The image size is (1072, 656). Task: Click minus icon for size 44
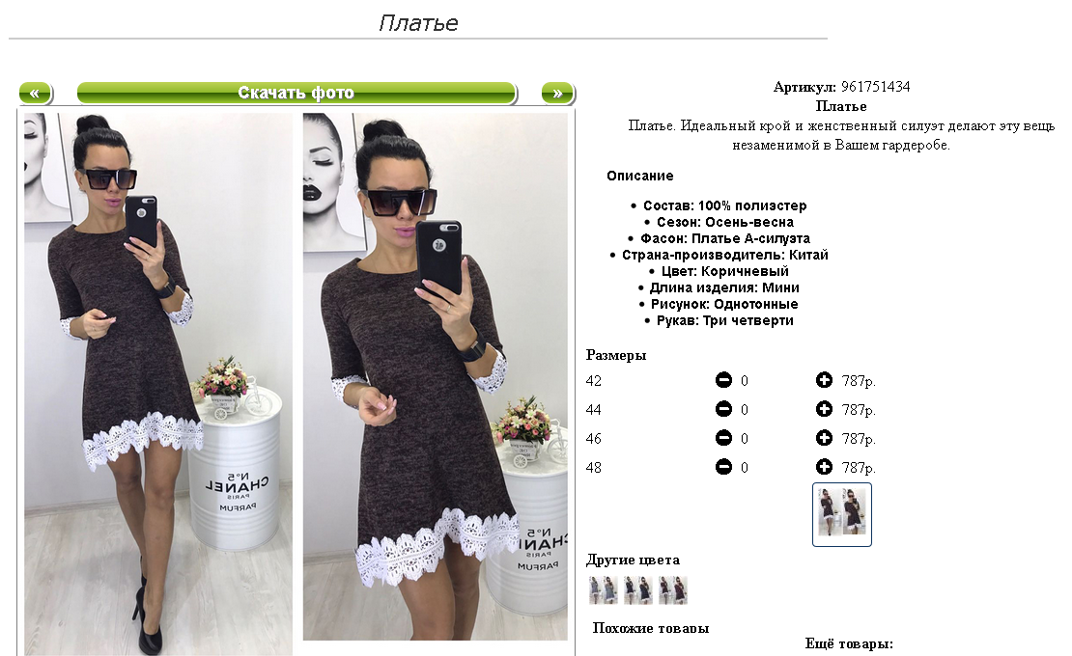pos(723,409)
